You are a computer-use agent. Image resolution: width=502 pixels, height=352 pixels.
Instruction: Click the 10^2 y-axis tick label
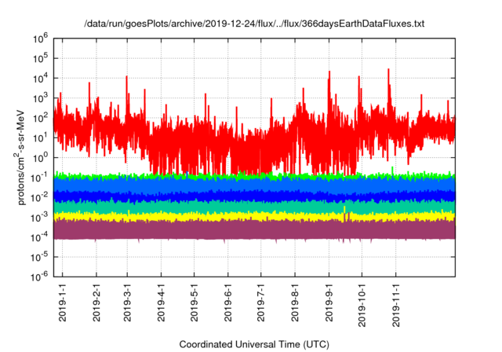(x=40, y=118)
